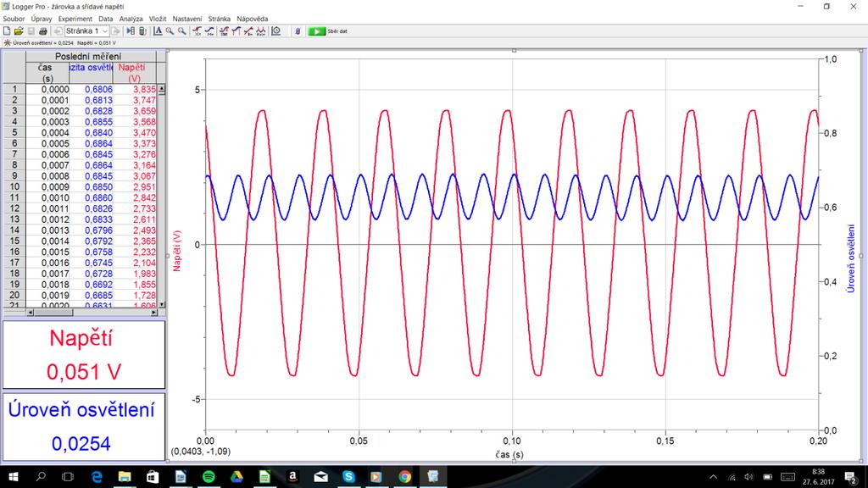Show Statistics for the graph

[x=224, y=31]
